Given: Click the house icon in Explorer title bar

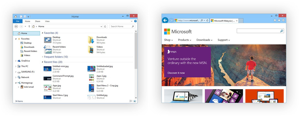Looking at the screenshot, I should coord(16,17).
